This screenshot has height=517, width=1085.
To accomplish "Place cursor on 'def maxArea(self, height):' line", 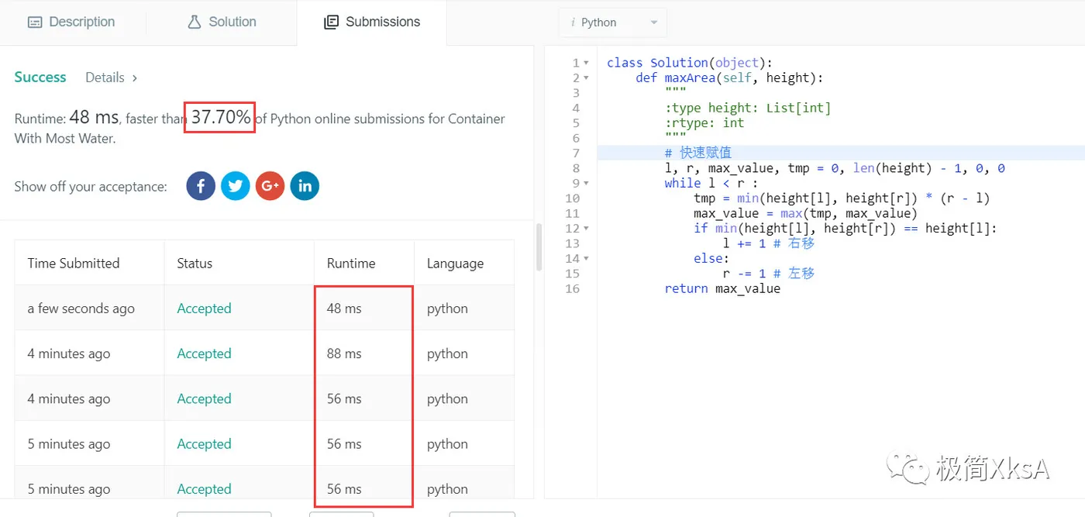I will (x=729, y=78).
